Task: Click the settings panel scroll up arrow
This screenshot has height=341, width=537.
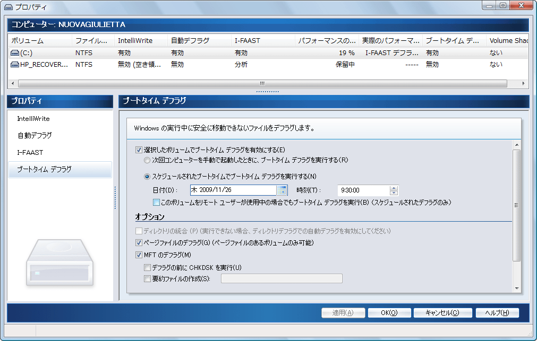Action: click(x=516, y=145)
